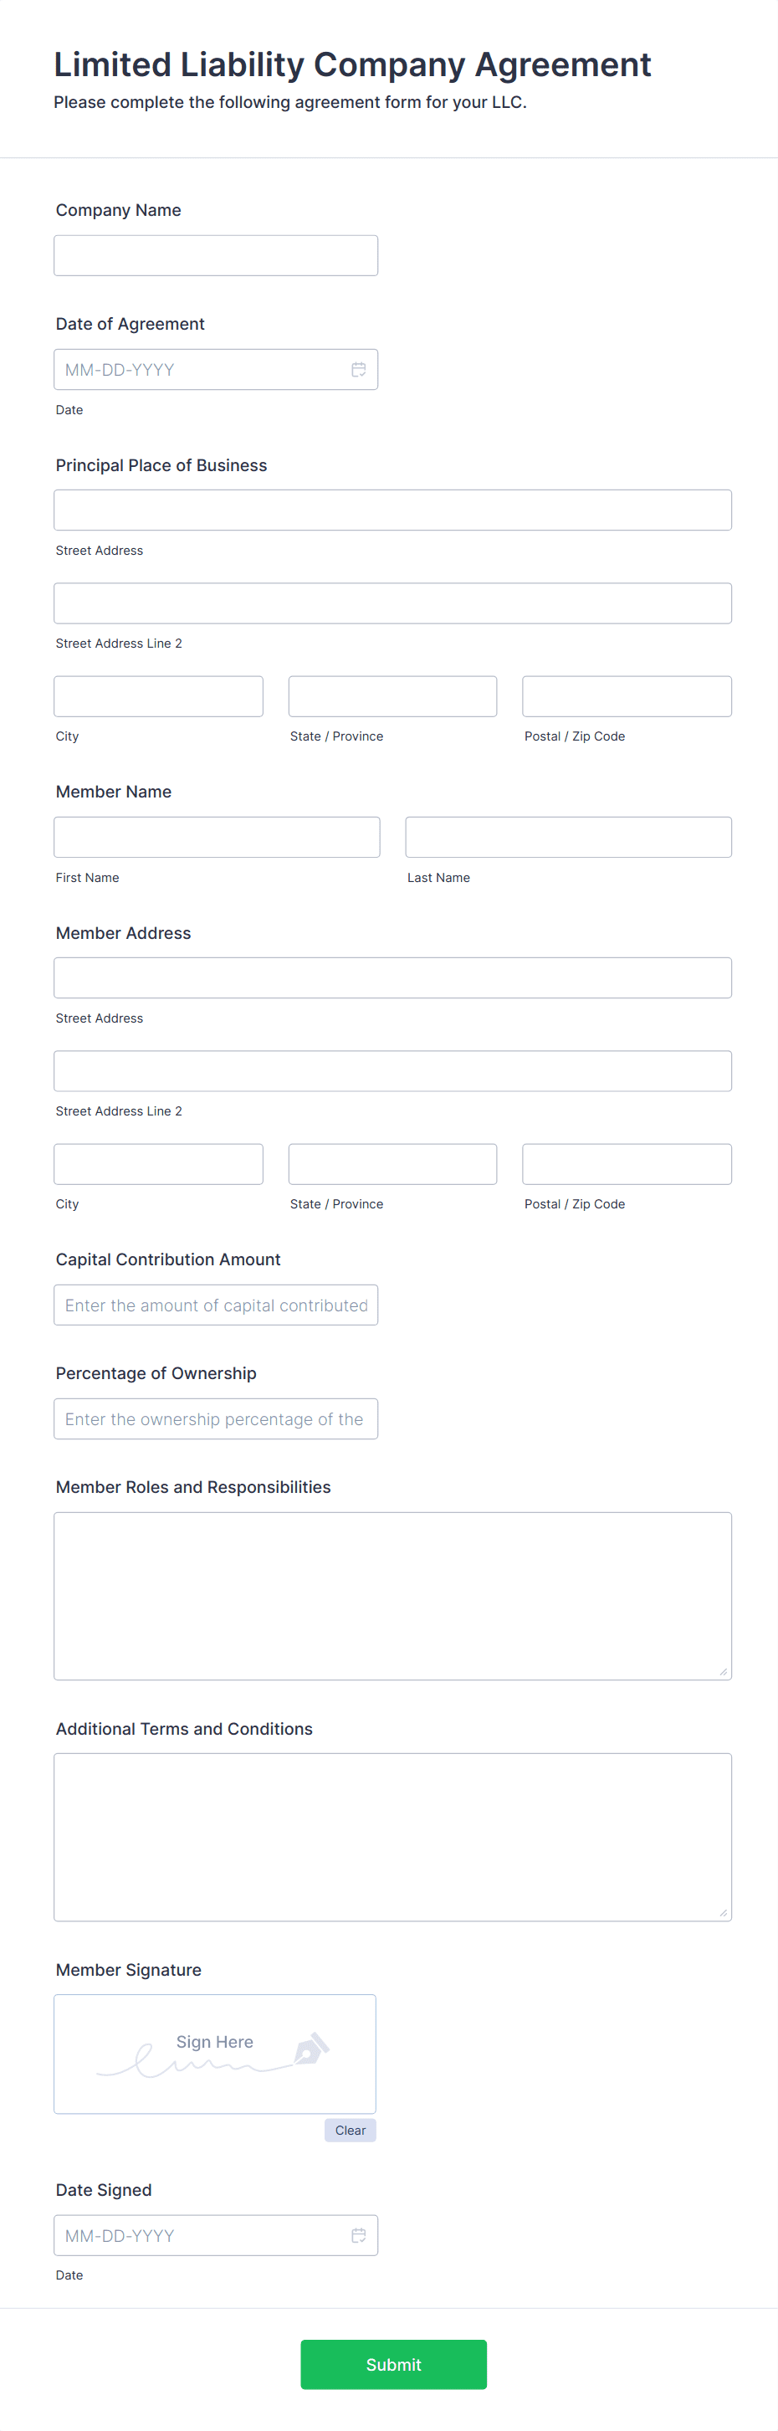The width and height of the screenshot is (778, 2431).
Task: Click the Sign Here signature pad
Action: pyautogui.click(x=215, y=2054)
